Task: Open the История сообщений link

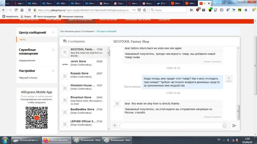Action: click(106, 31)
